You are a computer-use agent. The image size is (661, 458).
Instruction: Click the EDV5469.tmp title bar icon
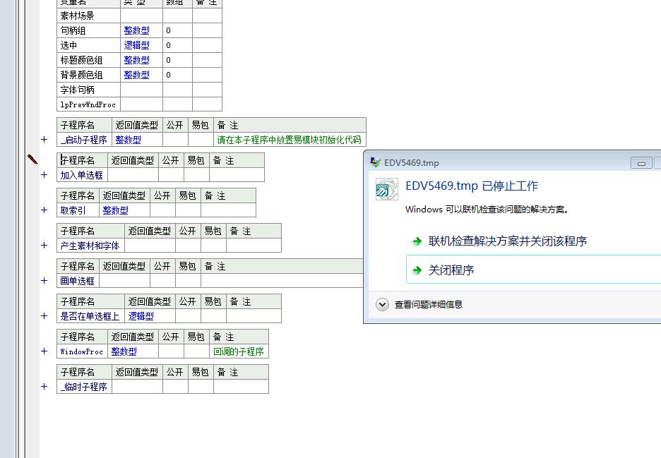376,162
